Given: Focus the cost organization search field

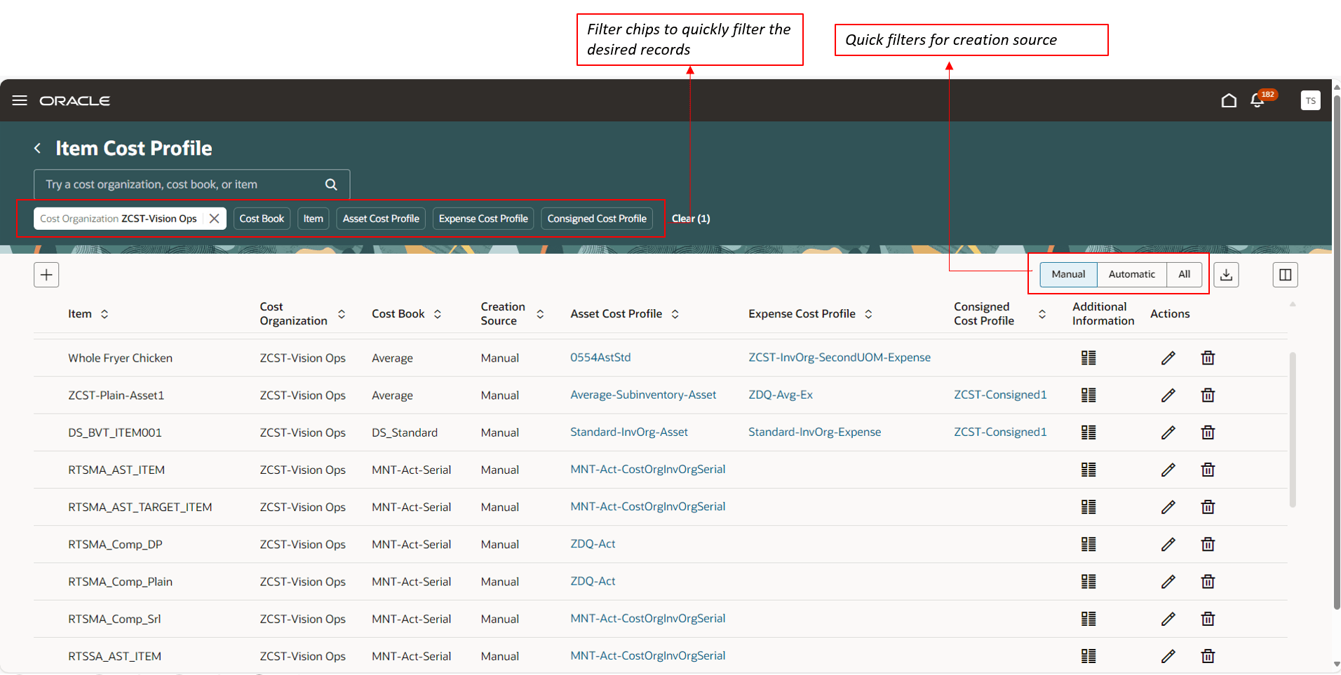Looking at the screenshot, I should click(179, 184).
